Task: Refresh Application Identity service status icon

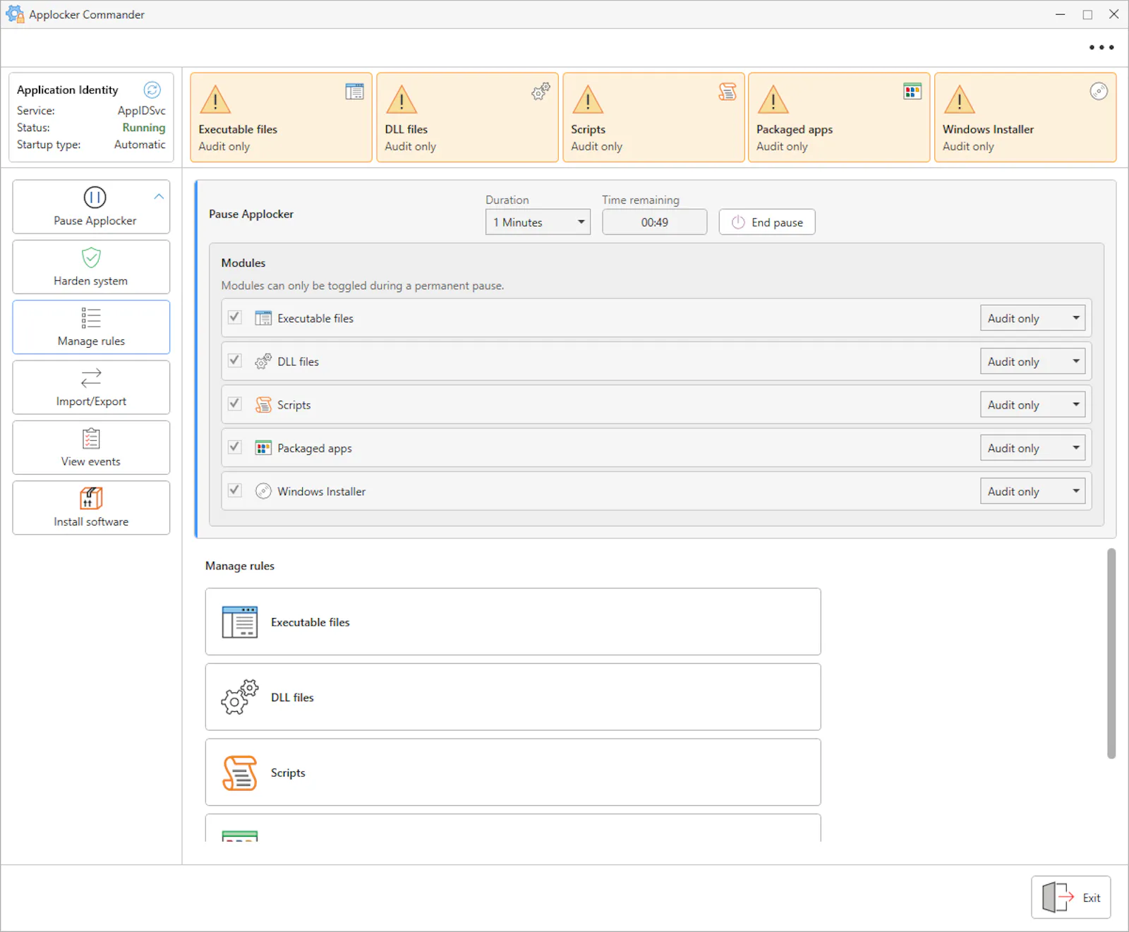Action: pyautogui.click(x=152, y=90)
